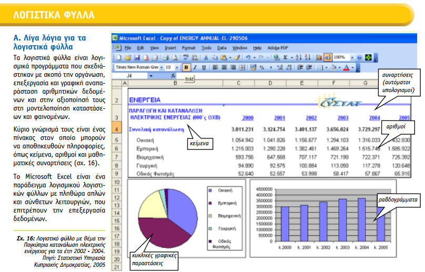Click the Insert Hyperlink globe icon

pos(277,57)
